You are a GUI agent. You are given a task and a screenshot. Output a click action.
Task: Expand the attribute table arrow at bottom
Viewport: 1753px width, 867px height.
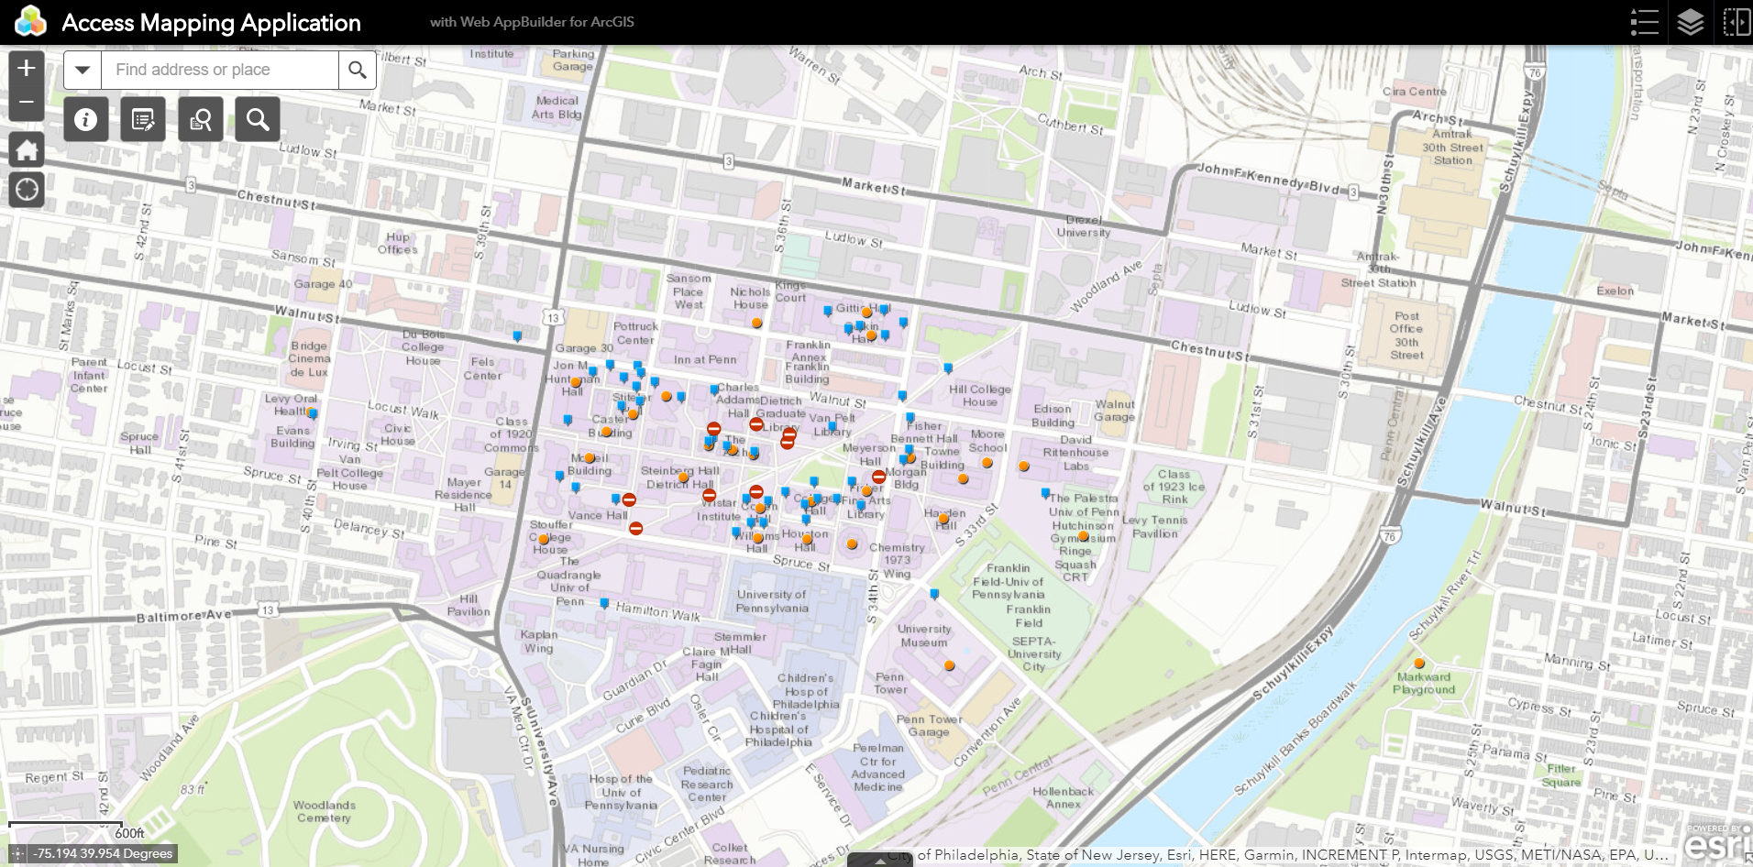click(x=880, y=861)
